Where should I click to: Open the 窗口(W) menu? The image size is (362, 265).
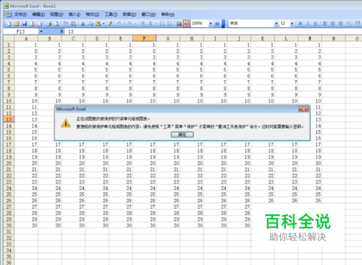click(x=148, y=14)
